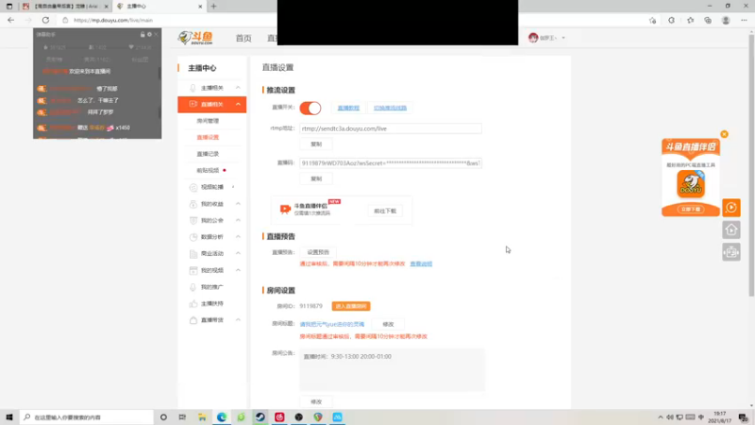Open File Explorer from the taskbar
The height and width of the screenshot is (425, 755).
click(x=202, y=416)
